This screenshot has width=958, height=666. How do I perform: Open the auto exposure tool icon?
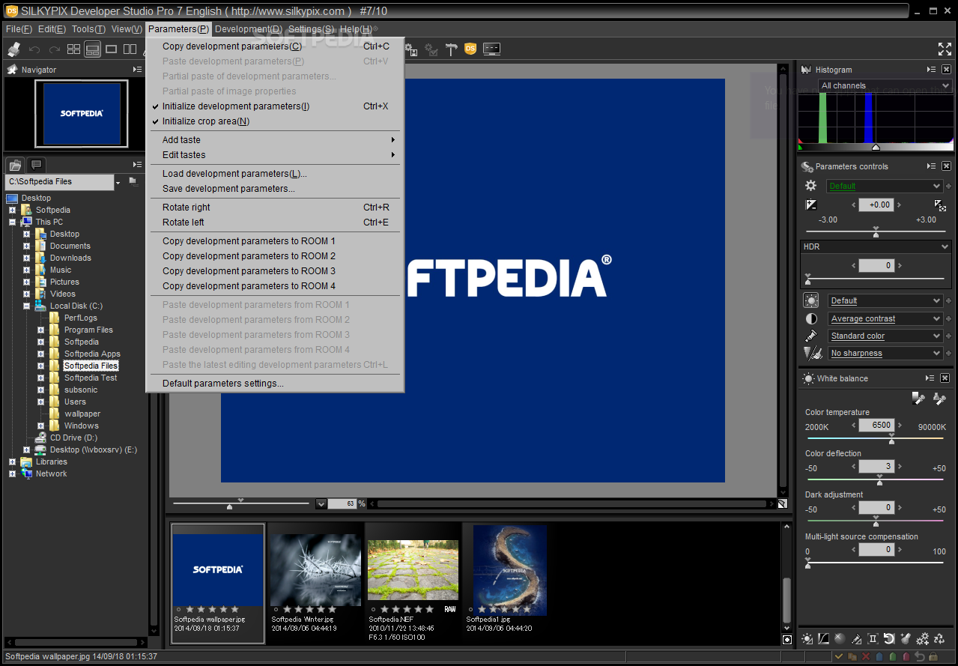click(940, 205)
